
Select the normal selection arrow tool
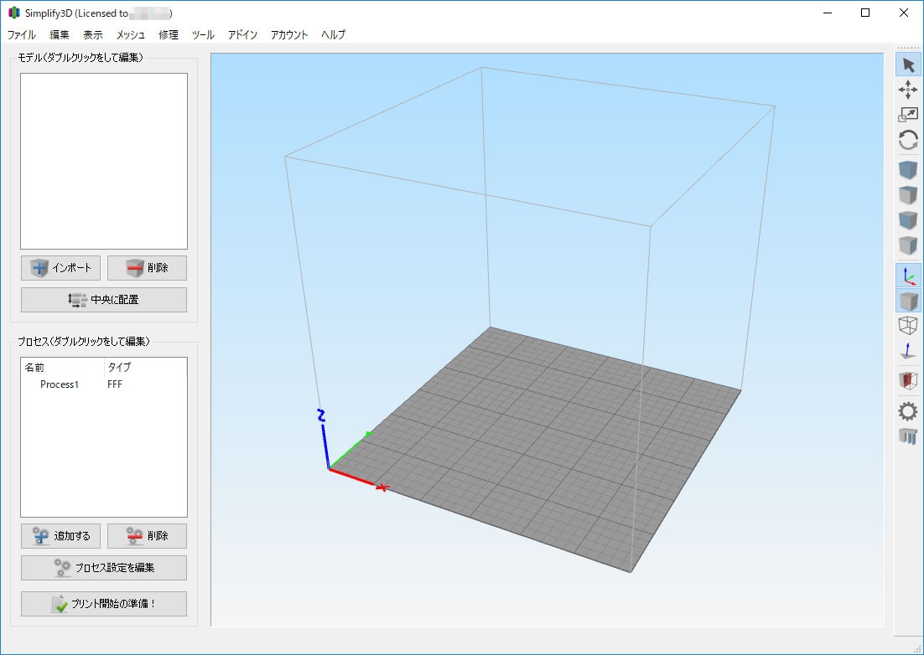pyautogui.click(x=908, y=65)
